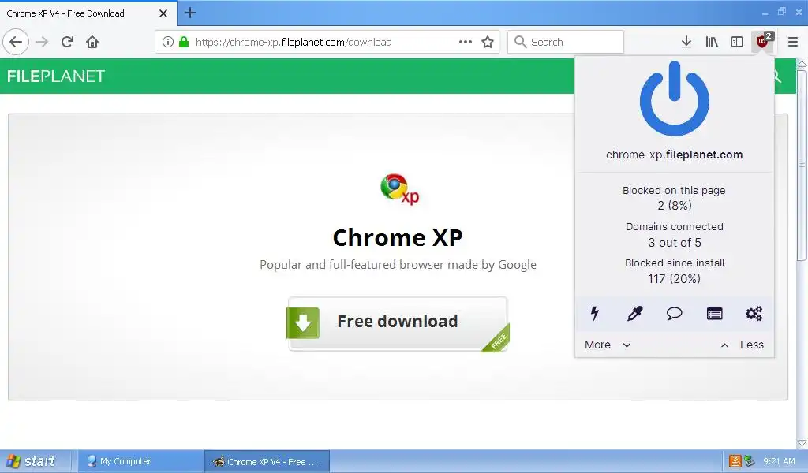The width and height of the screenshot is (808, 473).
Task: Enter element zapper mode (lightning icon)
Action: coord(595,313)
